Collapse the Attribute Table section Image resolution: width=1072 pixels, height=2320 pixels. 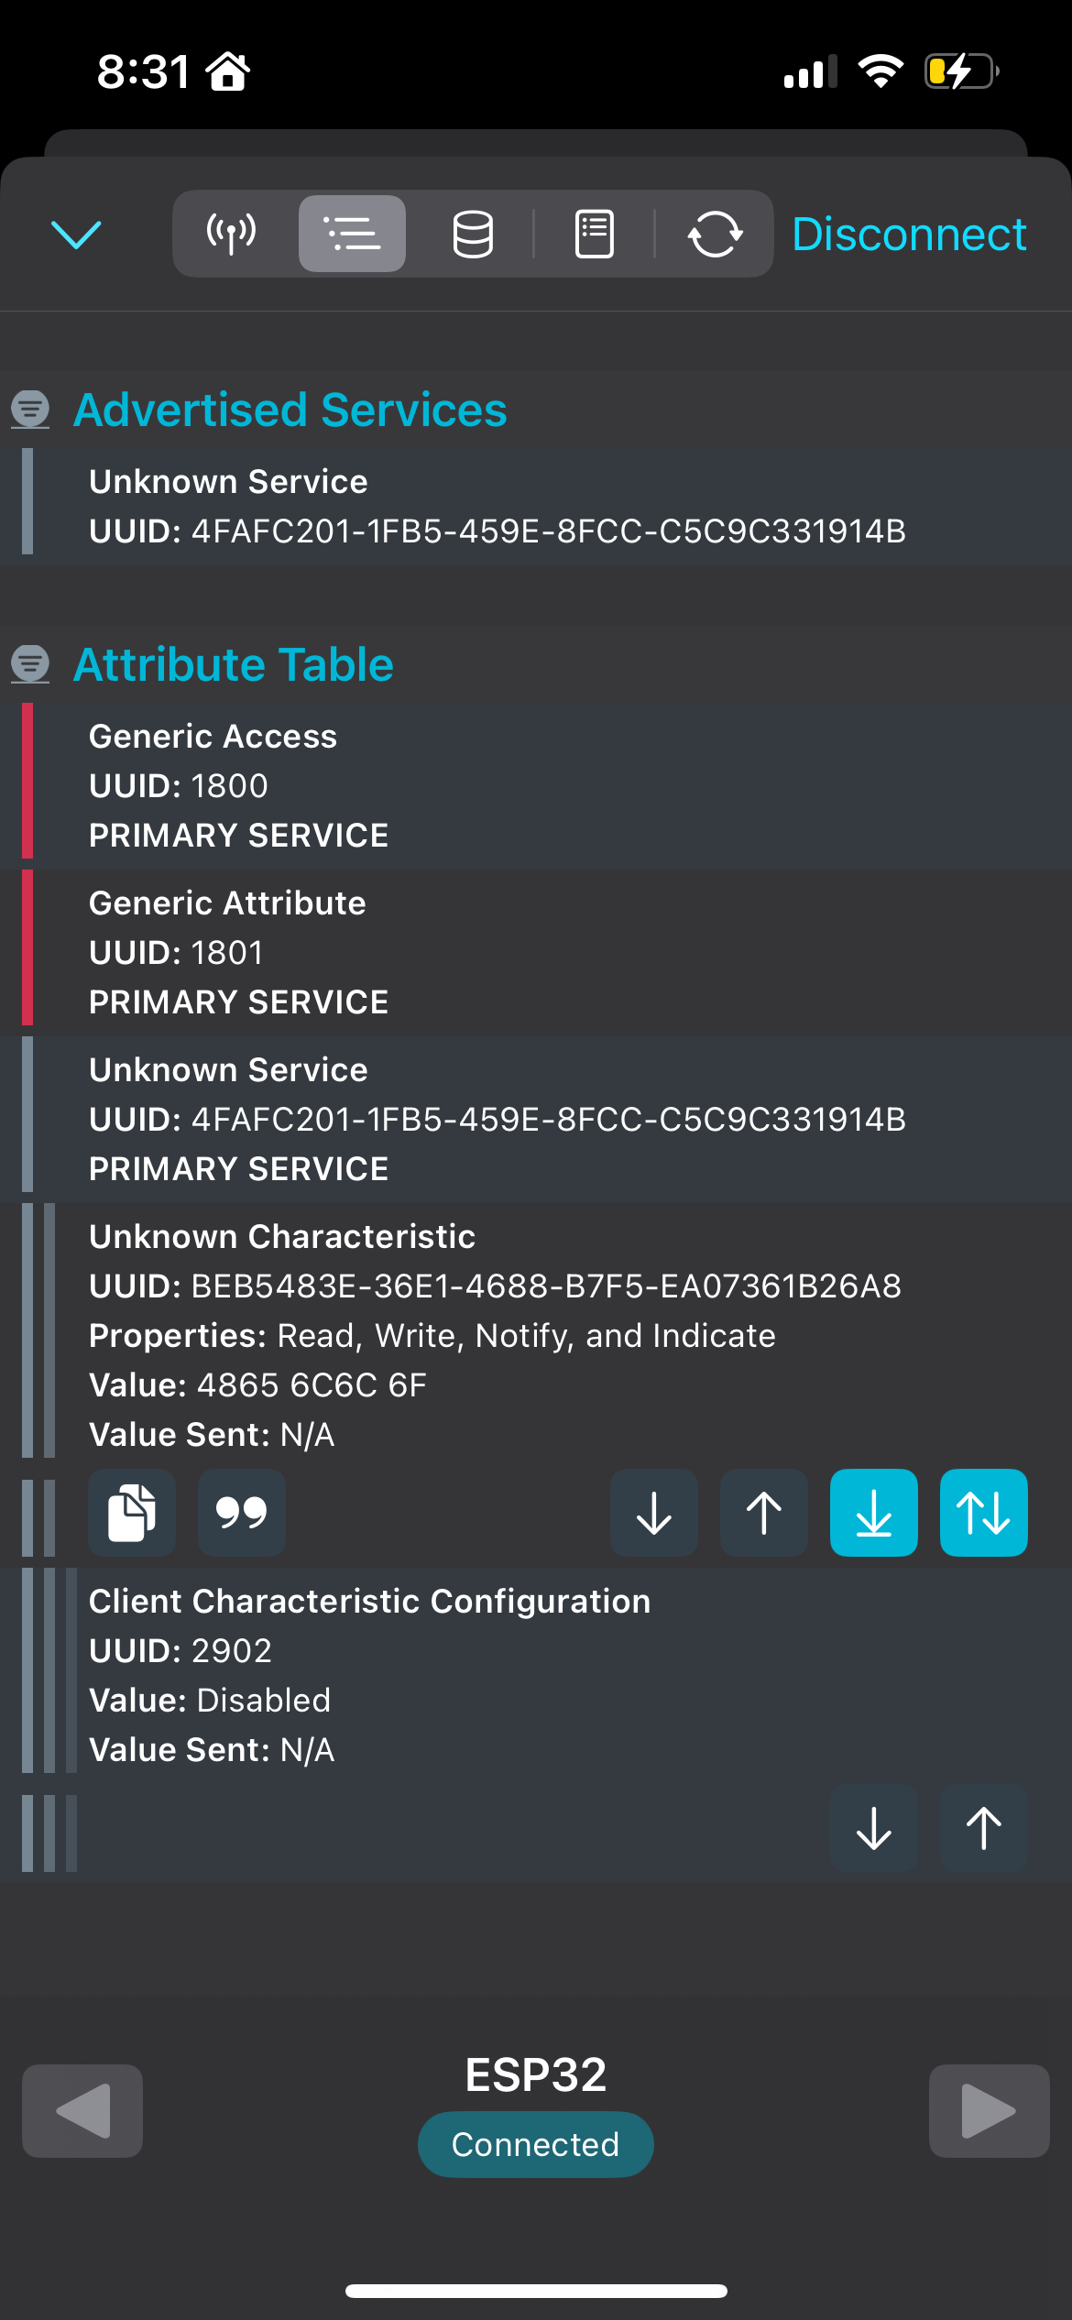31,665
